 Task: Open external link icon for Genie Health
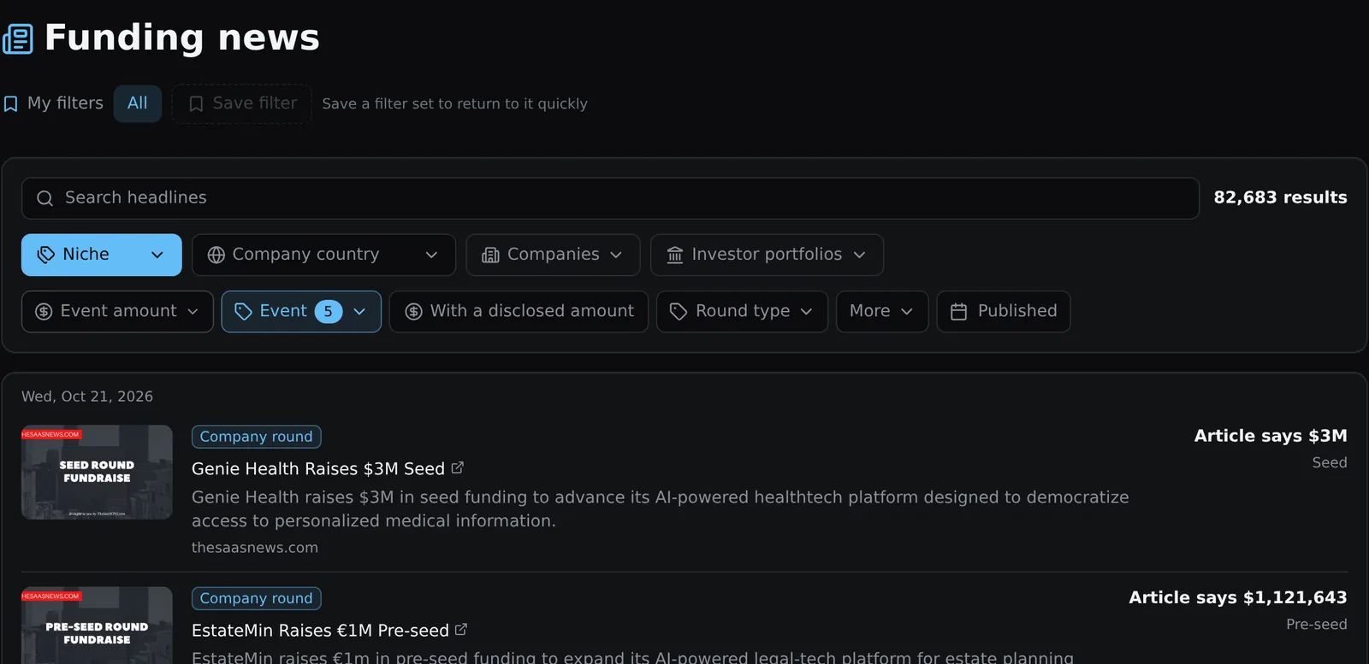pyautogui.click(x=458, y=467)
